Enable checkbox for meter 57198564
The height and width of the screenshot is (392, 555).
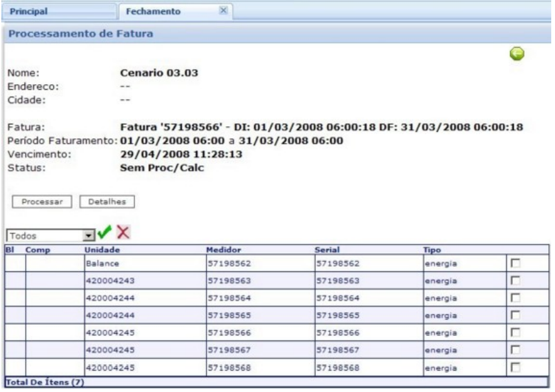pos(513,298)
